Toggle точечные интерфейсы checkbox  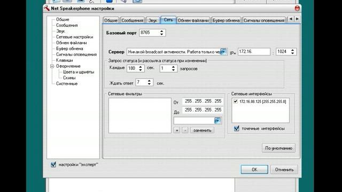coord(236,129)
